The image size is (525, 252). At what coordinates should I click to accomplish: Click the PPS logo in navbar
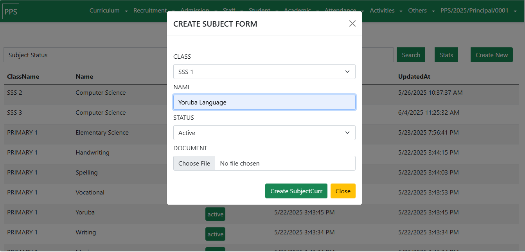(x=11, y=11)
